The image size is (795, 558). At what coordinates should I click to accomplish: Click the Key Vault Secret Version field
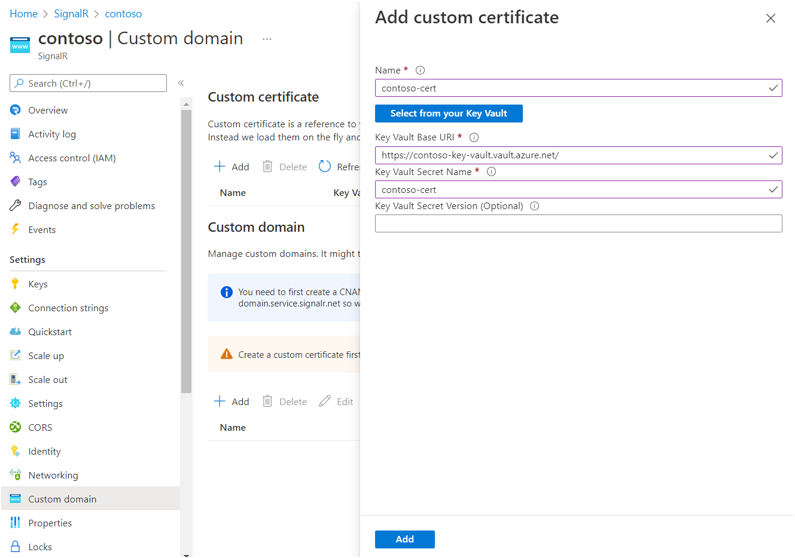(578, 223)
